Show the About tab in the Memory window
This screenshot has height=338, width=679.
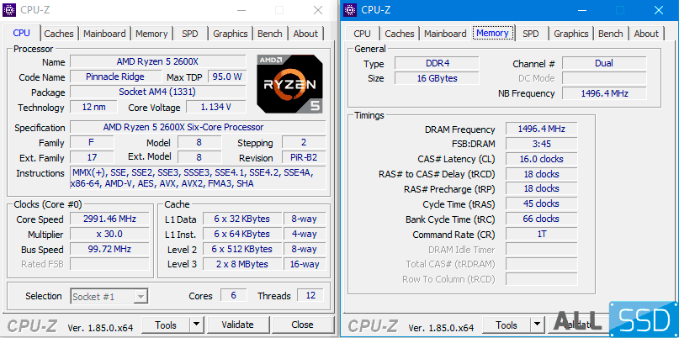[646, 34]
